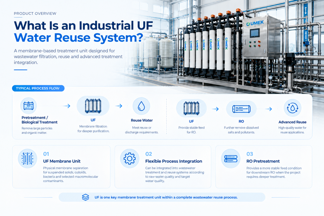Click the "Physical membrane separation" description paragraph

point(71,174)
